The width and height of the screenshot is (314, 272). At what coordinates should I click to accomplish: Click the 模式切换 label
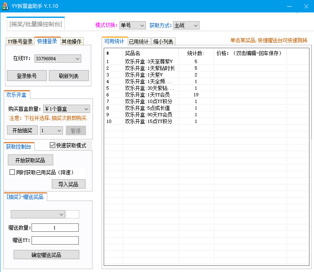point(106,25)
